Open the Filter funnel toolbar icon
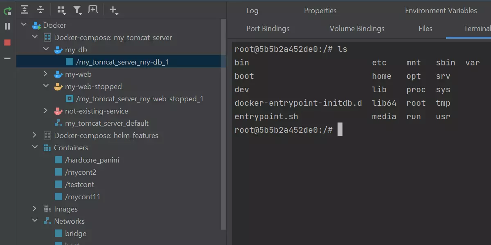The height and width of the screenshot is (245, 491). (x=77, y=10)
